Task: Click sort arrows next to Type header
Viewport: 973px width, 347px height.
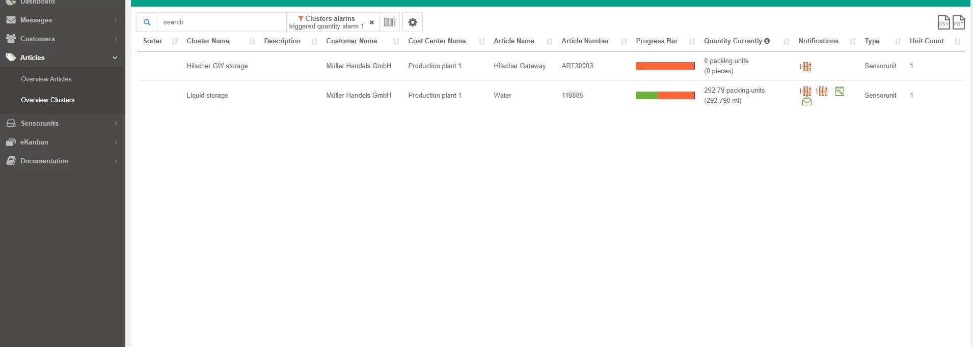Action: [x=898, y=41]
